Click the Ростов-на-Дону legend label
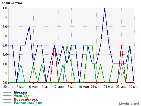 [28, 103]
